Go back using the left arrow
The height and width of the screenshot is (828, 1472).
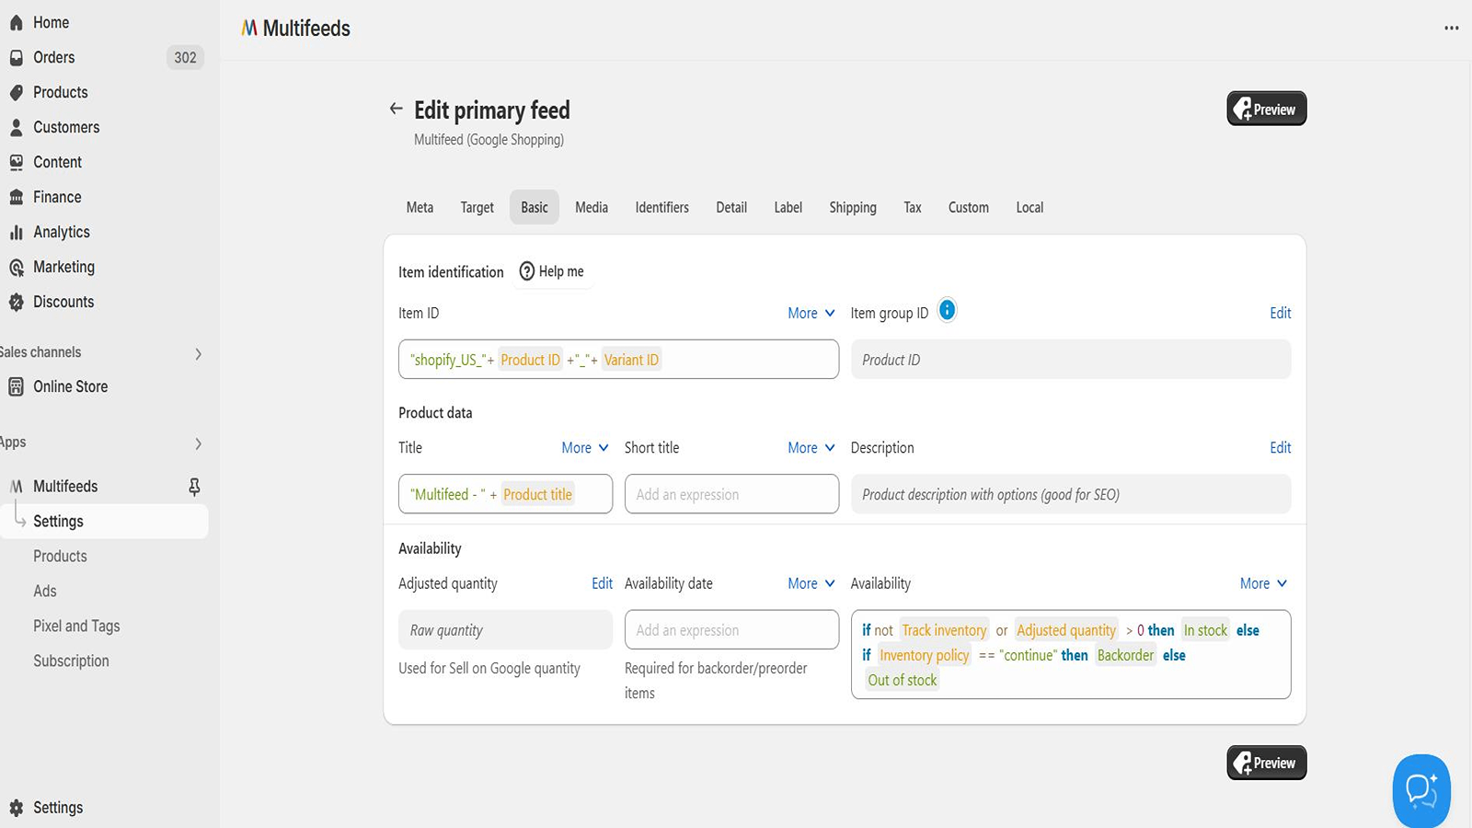[x=396, y=109]
